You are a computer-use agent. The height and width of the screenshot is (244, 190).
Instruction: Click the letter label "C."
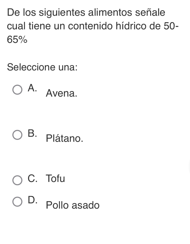[34, 178]
